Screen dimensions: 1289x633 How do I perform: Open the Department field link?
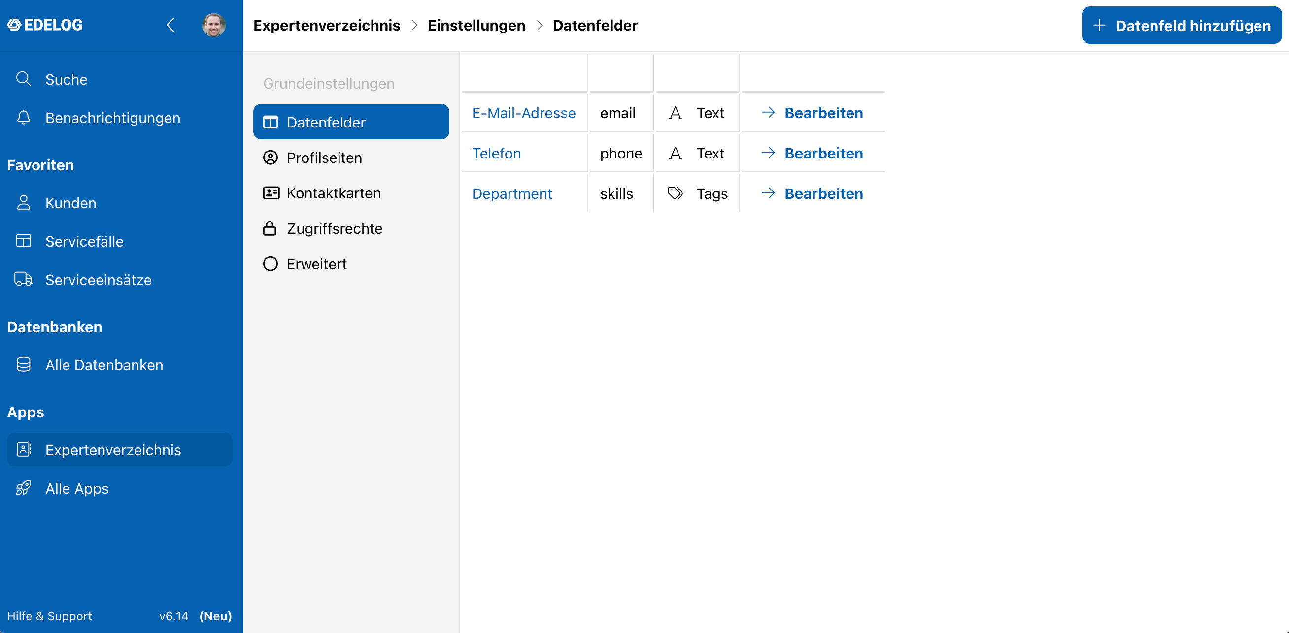pyautogui.click(x=512, y=193)
